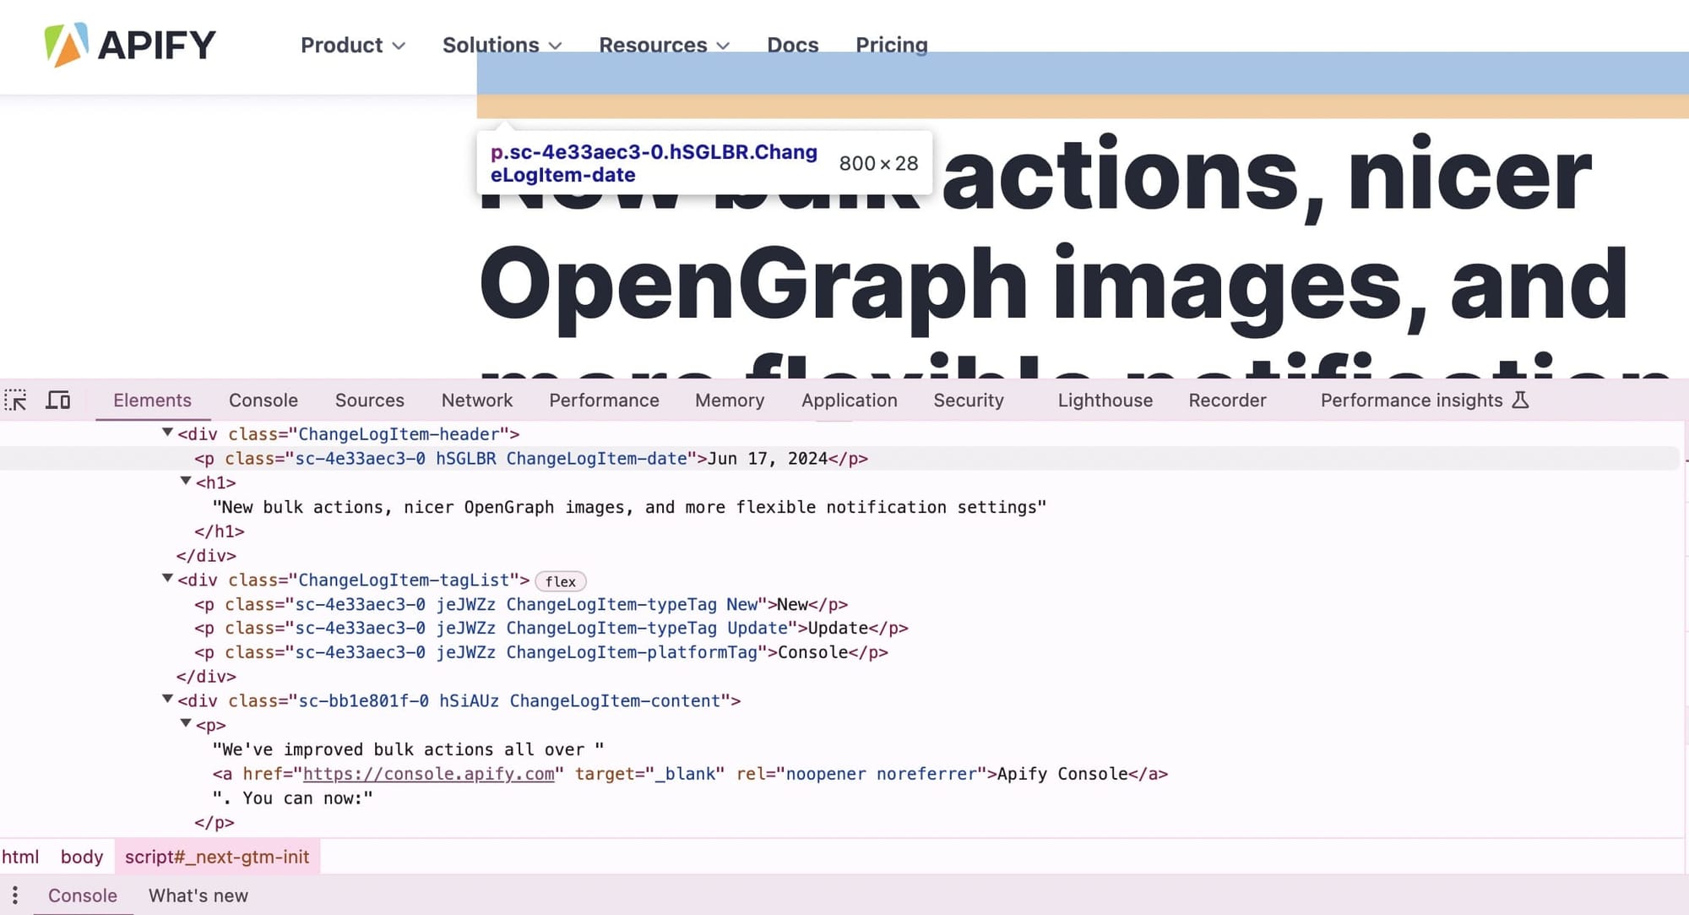Open the Lighthouse panel
Image resolution: width=1689 pixels, height=915 pixels.
point(1105,400)
